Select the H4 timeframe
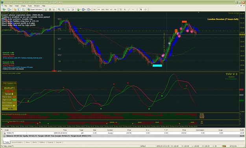Screen dimensions: 246x148 point(115,9)
